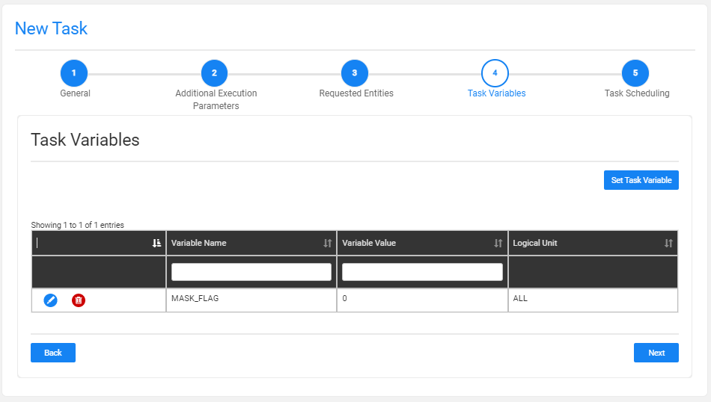
Task: Proceed with the Next button
Action: [x=656, y=353]
